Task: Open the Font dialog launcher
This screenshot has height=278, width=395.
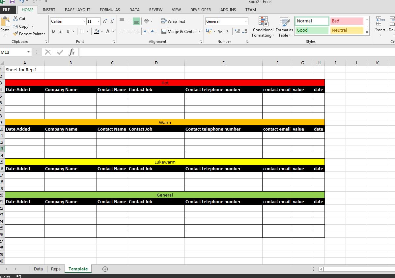Action: [114, 42]
